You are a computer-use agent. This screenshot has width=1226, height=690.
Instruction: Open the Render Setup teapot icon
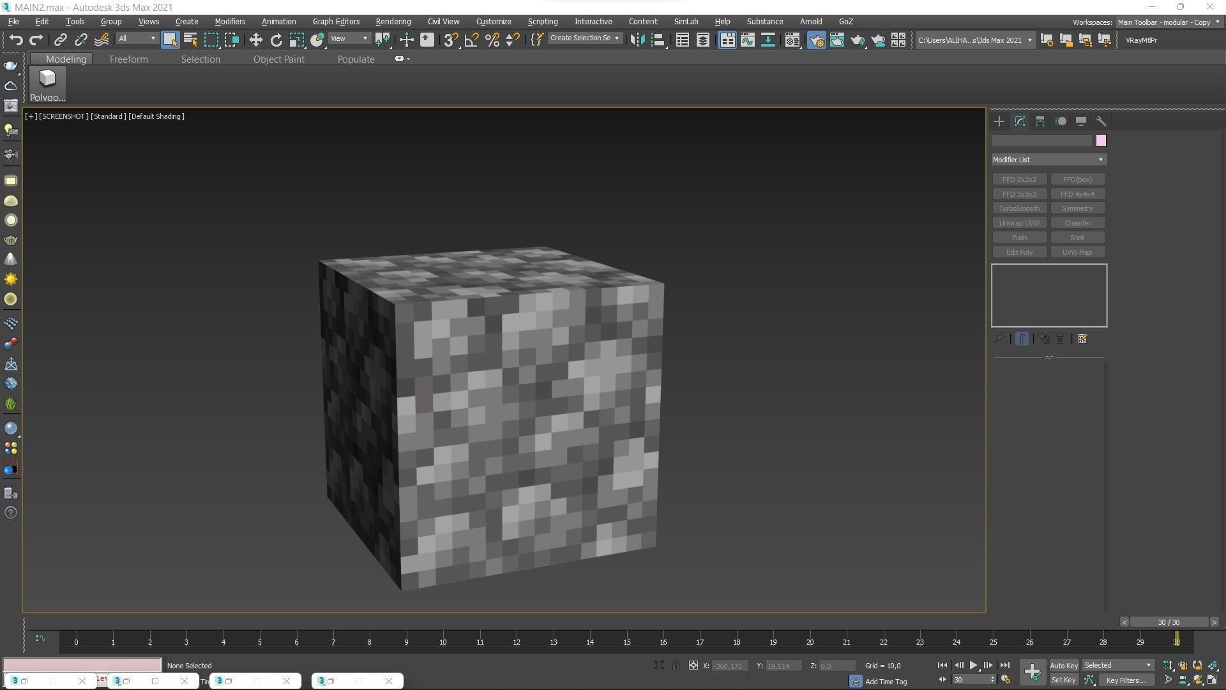tap(816, 40)
